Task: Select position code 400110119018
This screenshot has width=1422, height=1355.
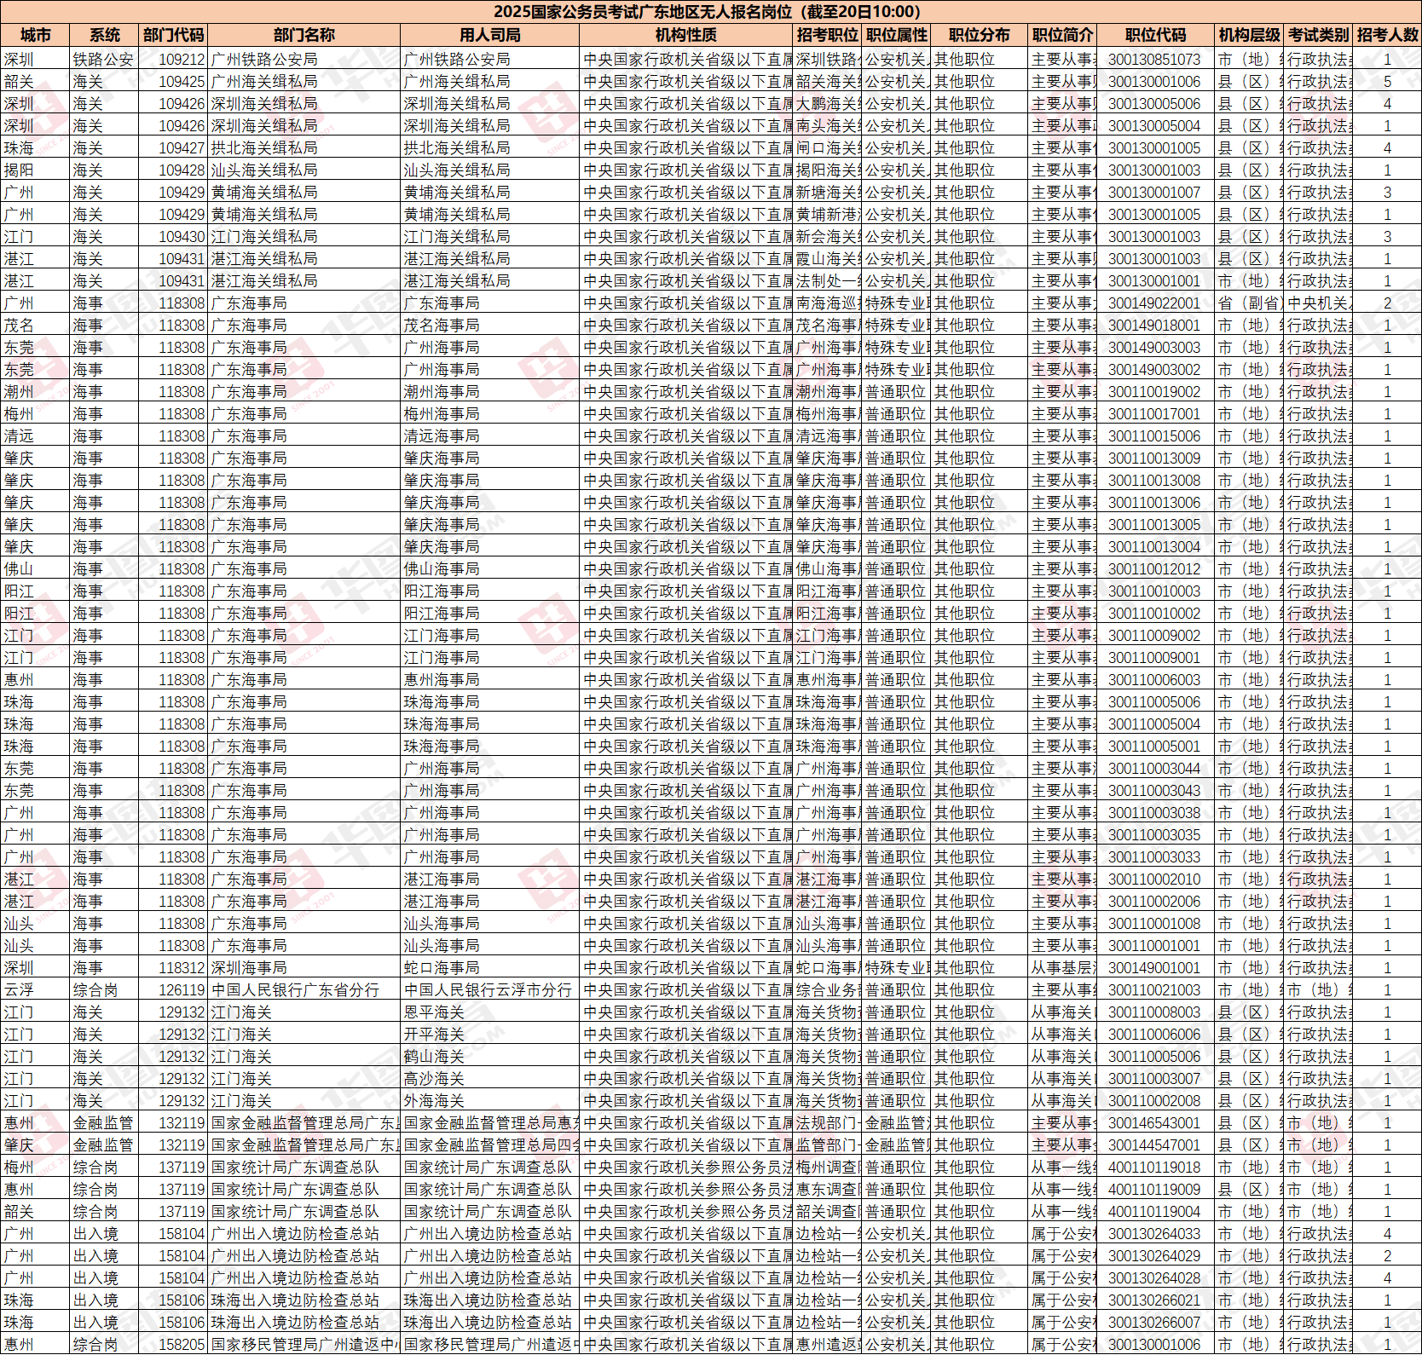Action: [x=1154, y=1168]
